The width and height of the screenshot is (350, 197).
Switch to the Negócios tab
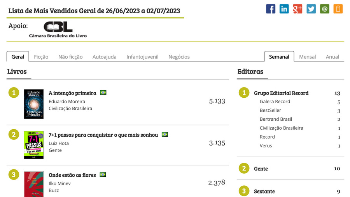[x=179, y=57]
